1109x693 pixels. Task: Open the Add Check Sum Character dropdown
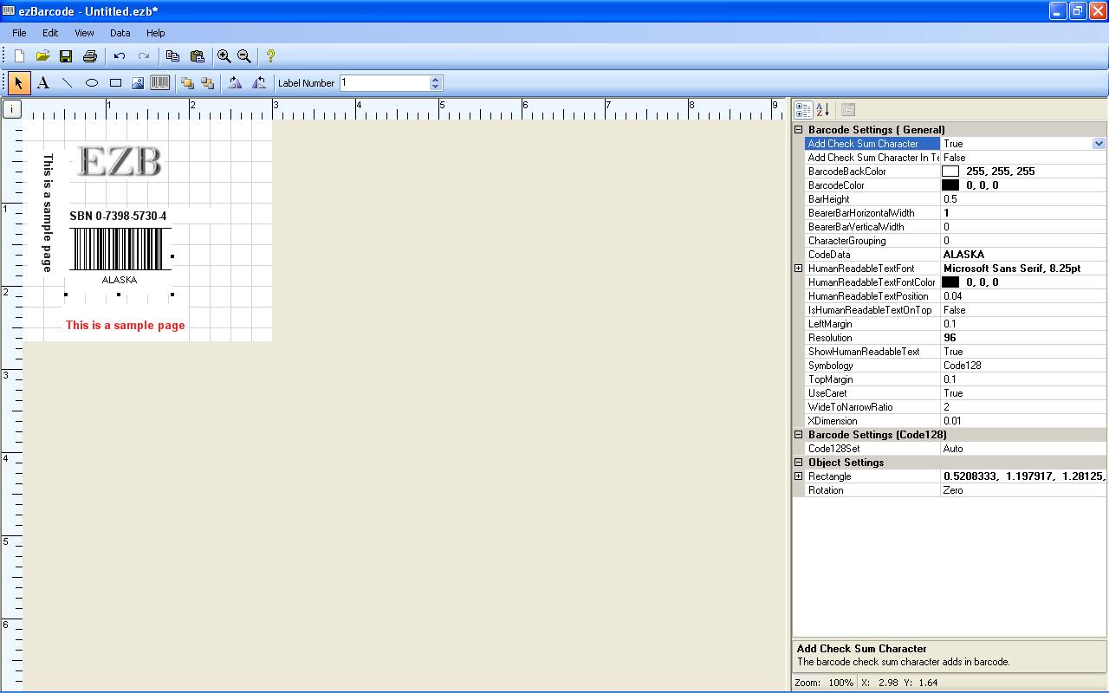point(1099,144)
